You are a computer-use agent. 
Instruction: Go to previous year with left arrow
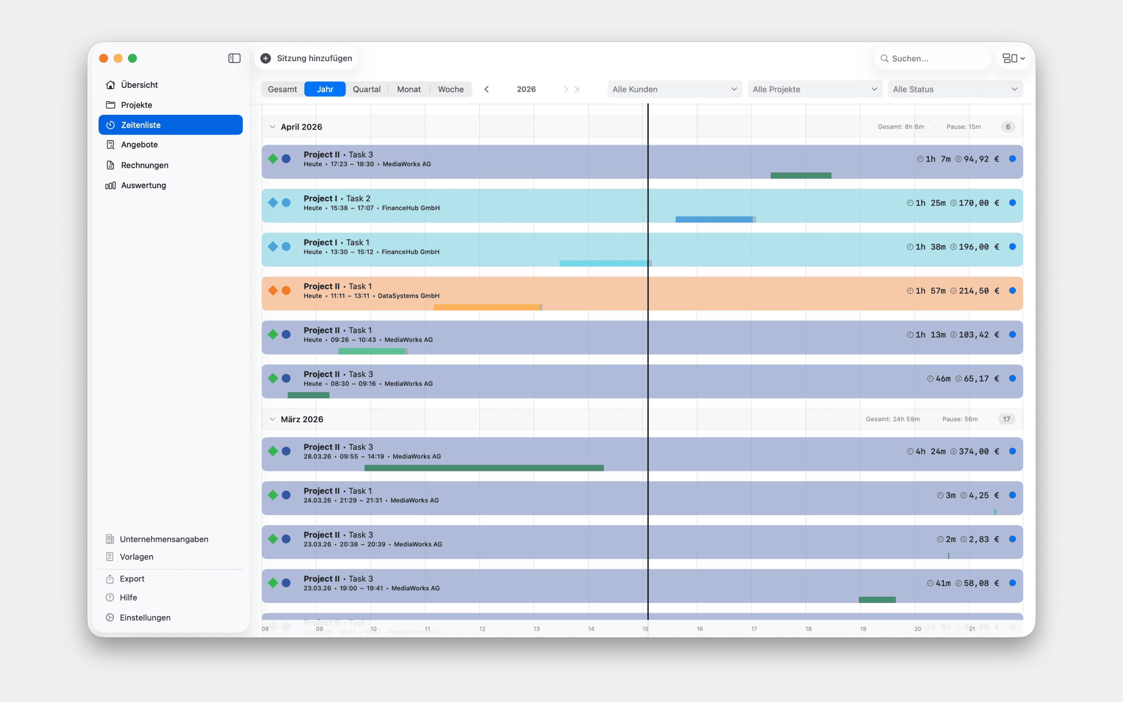click(486, 89)
